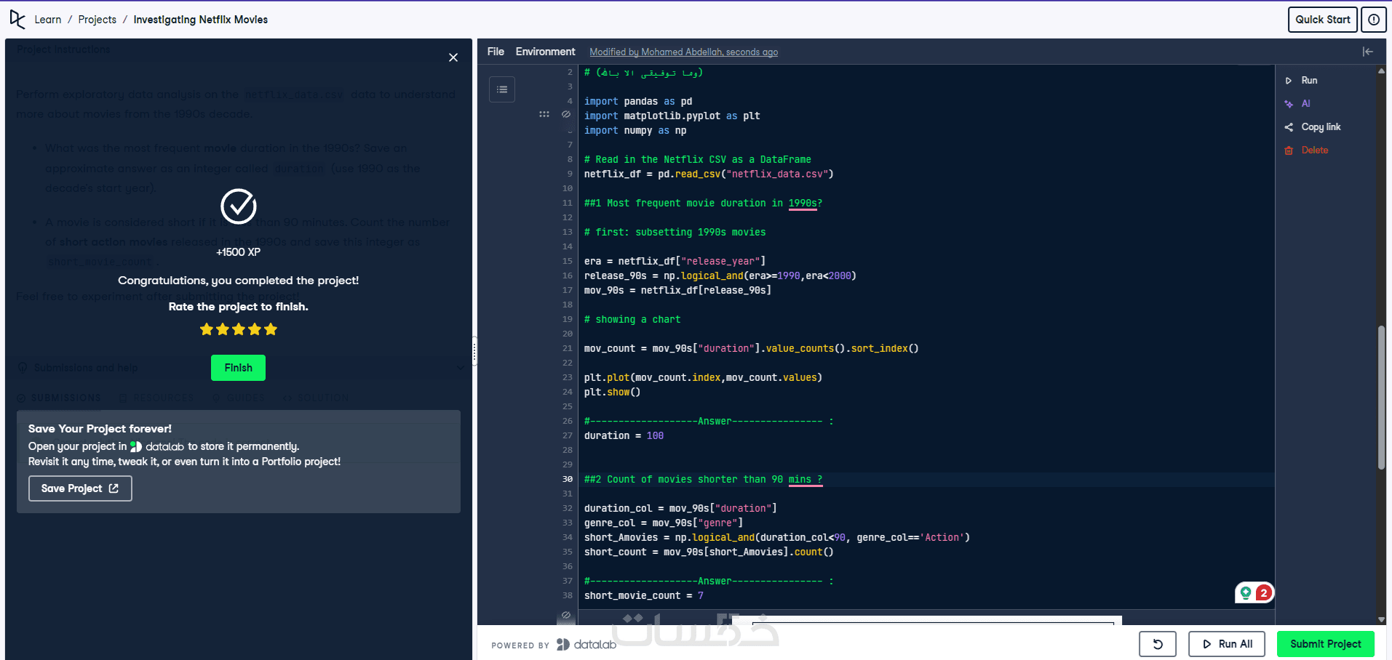
Task: Place cursor on line 27 duration = 100
Action: [624, 435]
